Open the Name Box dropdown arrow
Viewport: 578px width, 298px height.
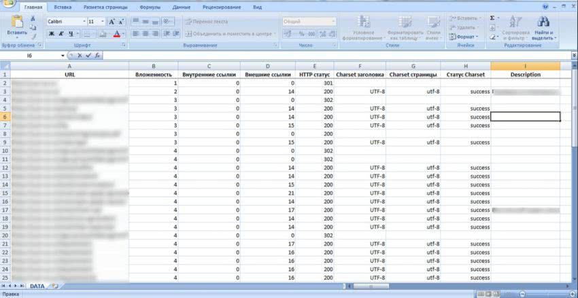(63, 56)
